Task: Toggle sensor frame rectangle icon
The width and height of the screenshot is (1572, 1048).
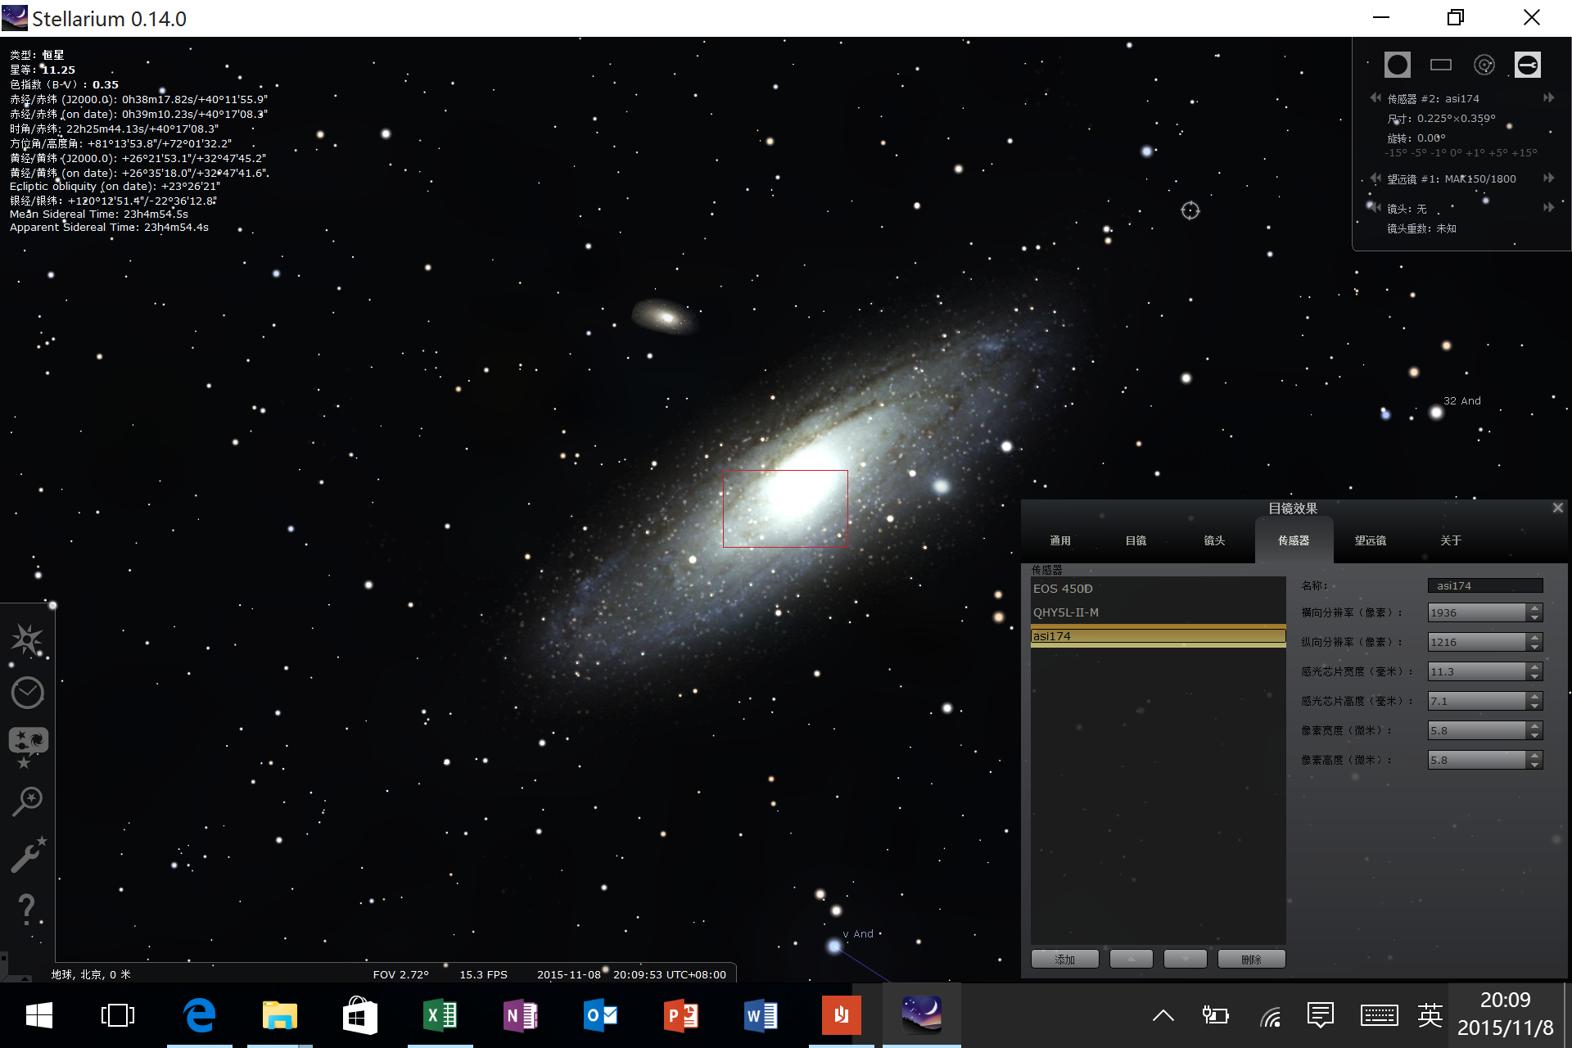Action: coord(1441,65)
